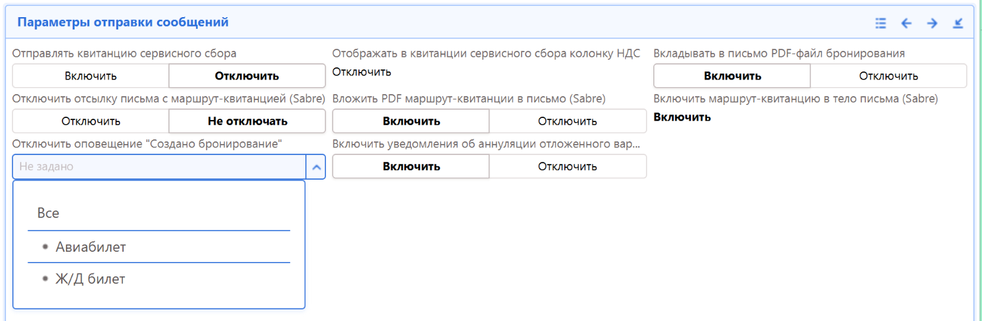Select 'Не отключать' for Sabre itinerary email
Screen dimensions: 982x321
[x=247, y=121]
